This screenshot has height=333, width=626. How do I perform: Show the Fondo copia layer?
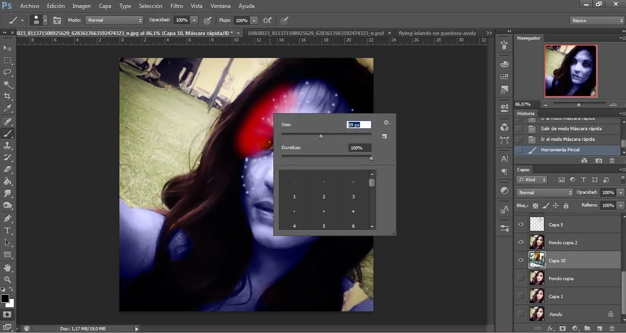coord(521,278)
